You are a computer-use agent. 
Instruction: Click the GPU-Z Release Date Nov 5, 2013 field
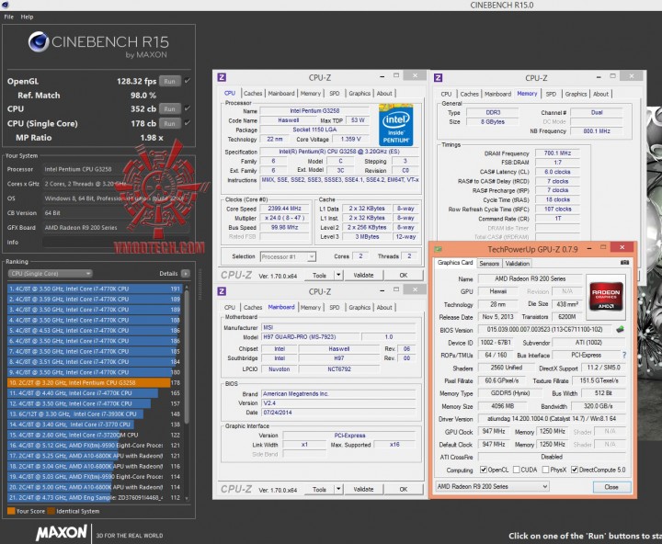pyautogui.click(x=497, y=317)
